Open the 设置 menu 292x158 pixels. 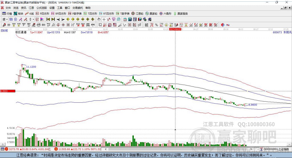(52, 8)
